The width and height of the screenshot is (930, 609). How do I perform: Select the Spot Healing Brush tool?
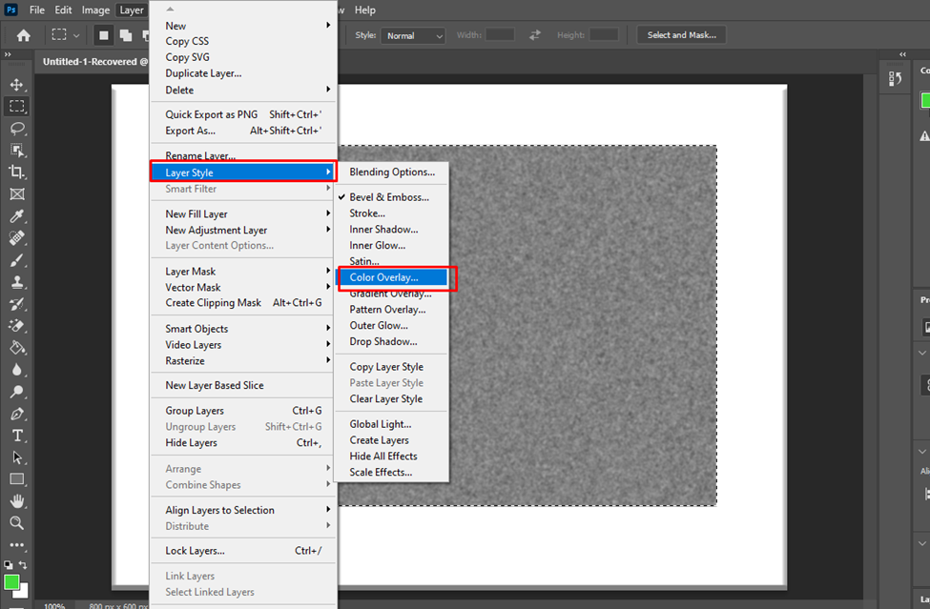click(16, 238)
